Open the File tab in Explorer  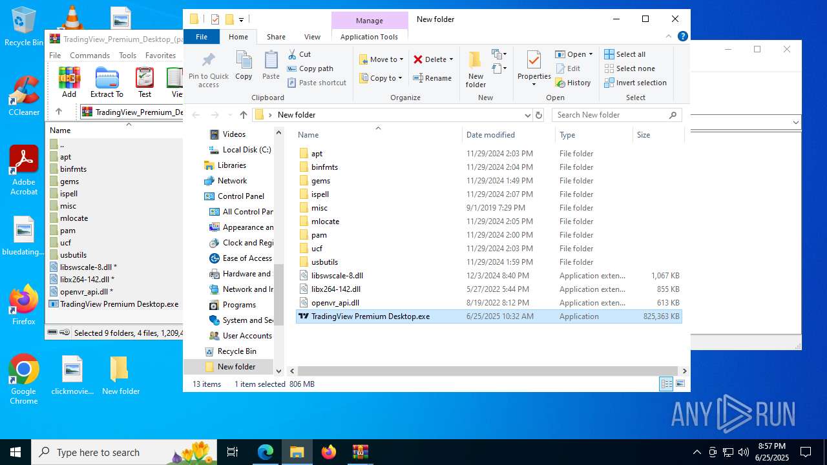coord(202,37)
